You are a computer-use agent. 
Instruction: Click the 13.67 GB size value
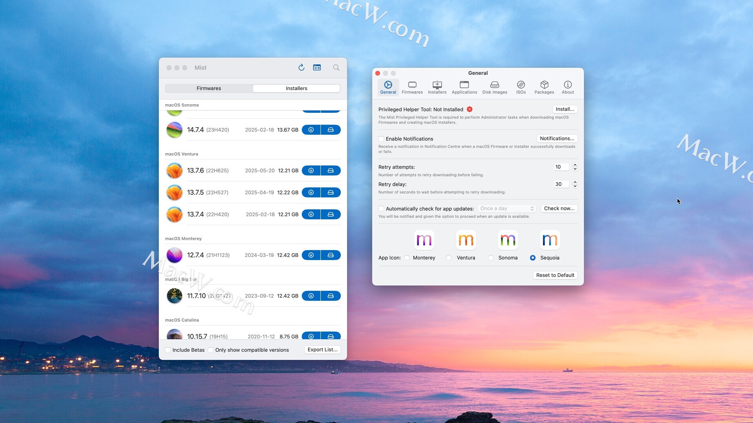287,130
